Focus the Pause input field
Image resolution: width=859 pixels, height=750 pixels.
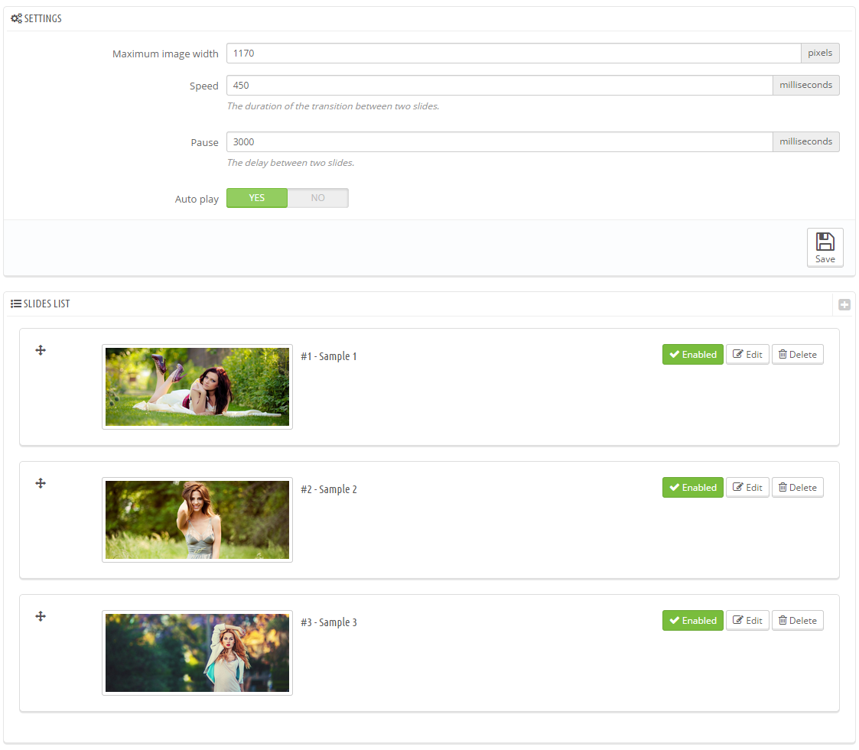(499, 141)
